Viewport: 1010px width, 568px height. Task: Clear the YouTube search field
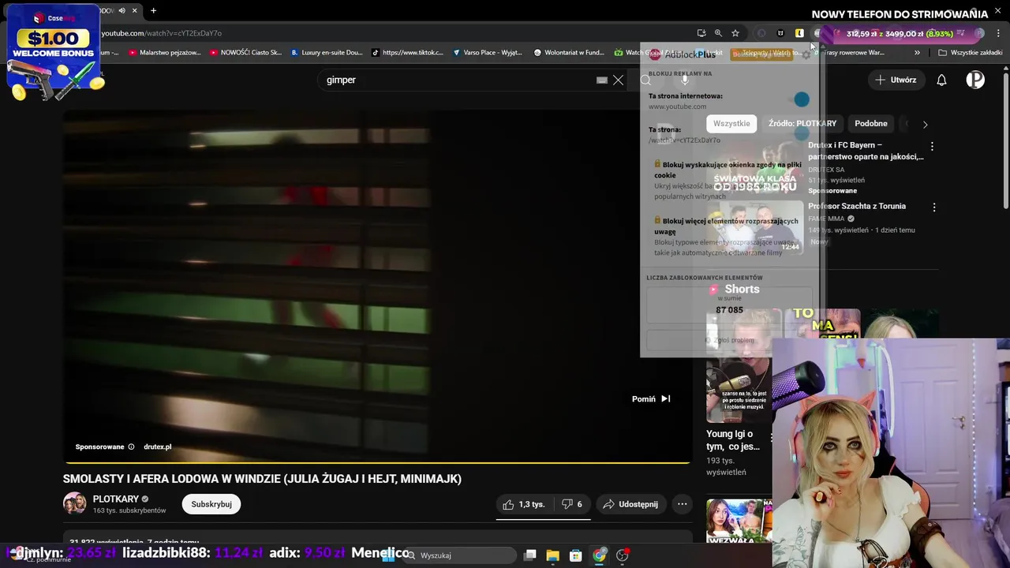[x=619, y=80]
